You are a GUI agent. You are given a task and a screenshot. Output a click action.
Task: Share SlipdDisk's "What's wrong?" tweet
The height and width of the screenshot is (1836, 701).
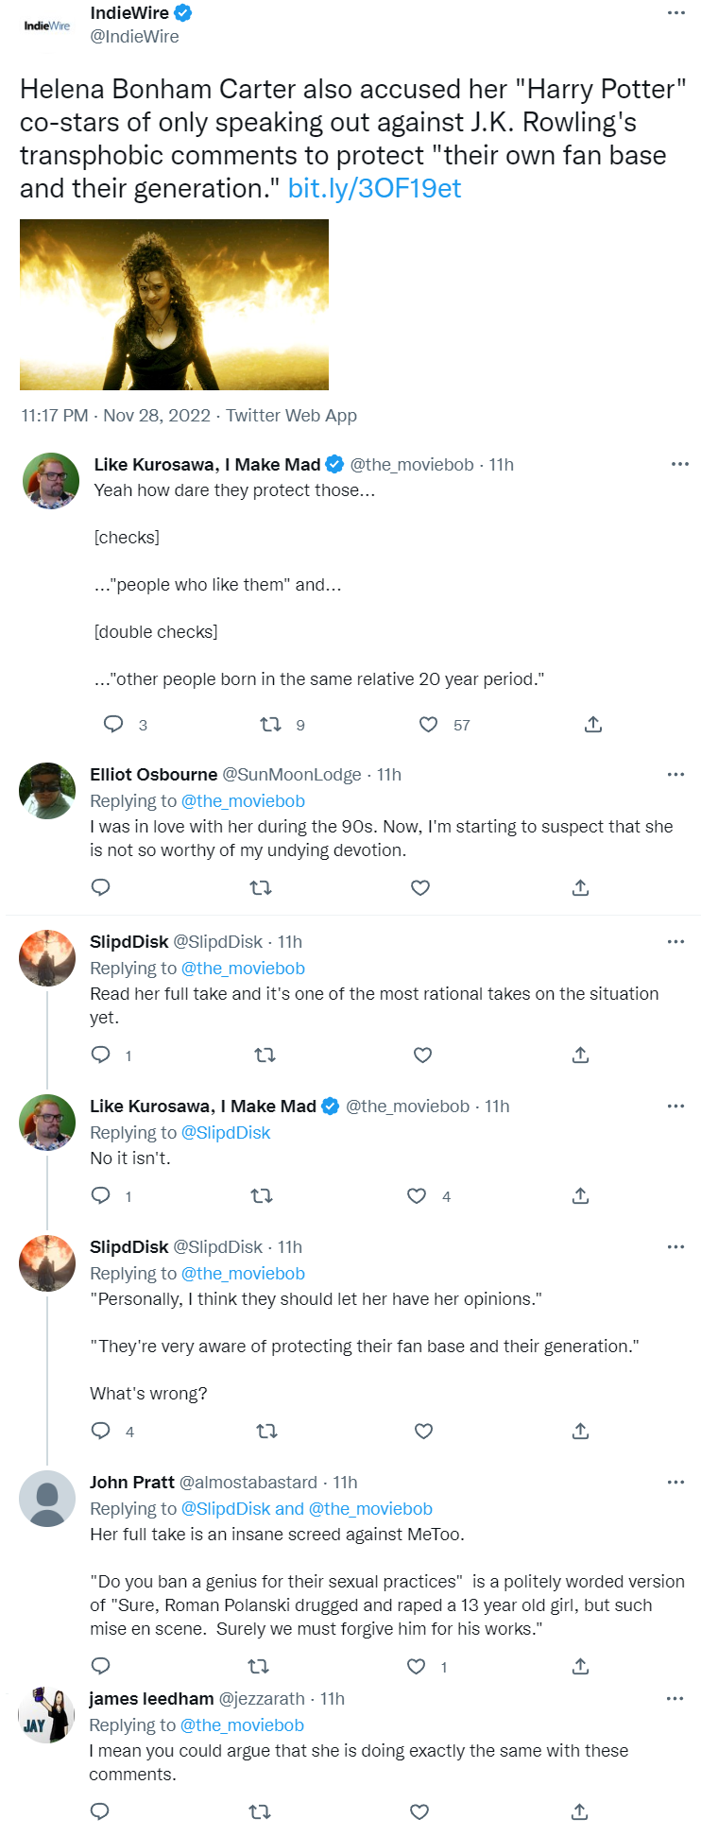point(580,1432)
